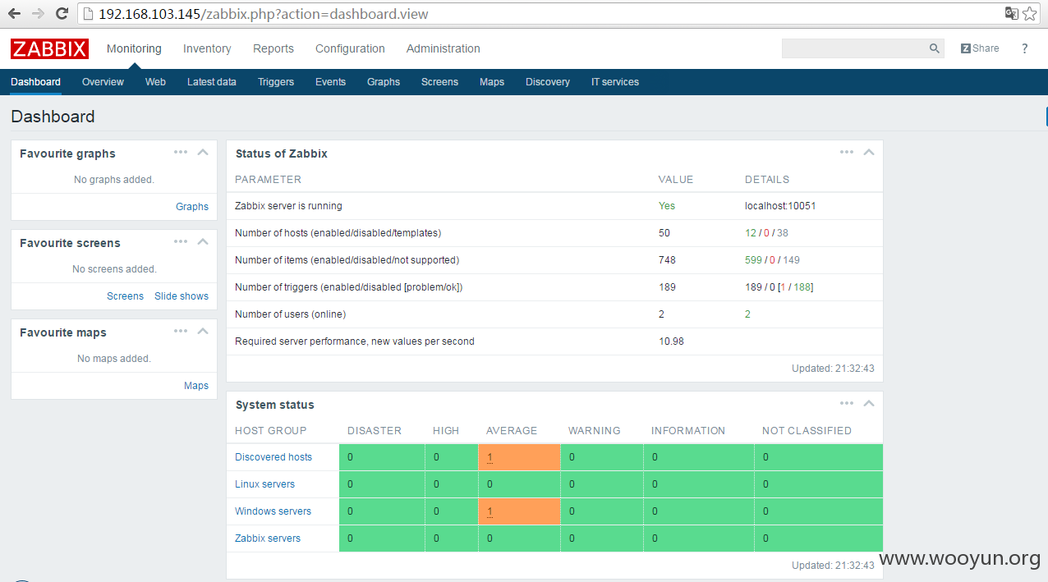The height and width of the screenshot is (582, 1048).
Task: Click the green Yes server value
Action: pos(667,206)
